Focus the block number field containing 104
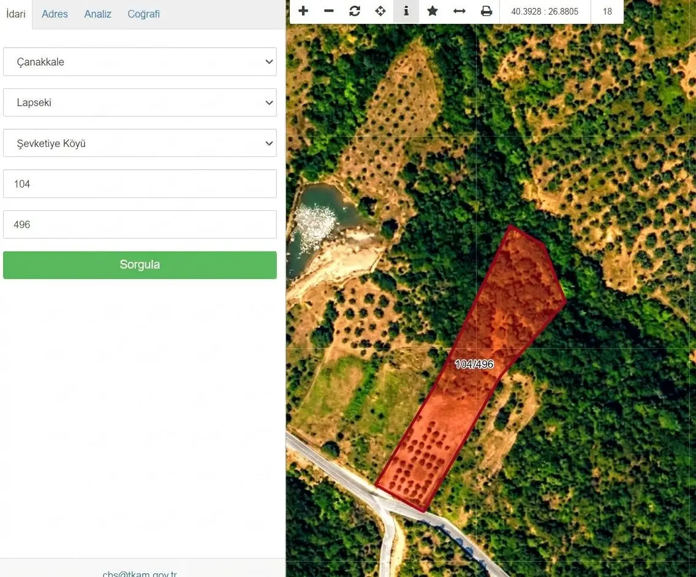The image size is (696, 577). 140,184
